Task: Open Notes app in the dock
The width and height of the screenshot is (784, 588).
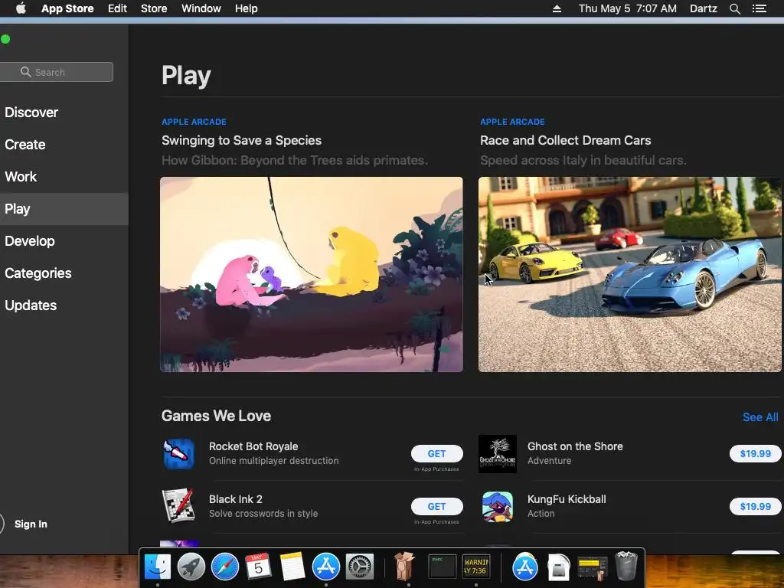Action: [x=292, y=567]
